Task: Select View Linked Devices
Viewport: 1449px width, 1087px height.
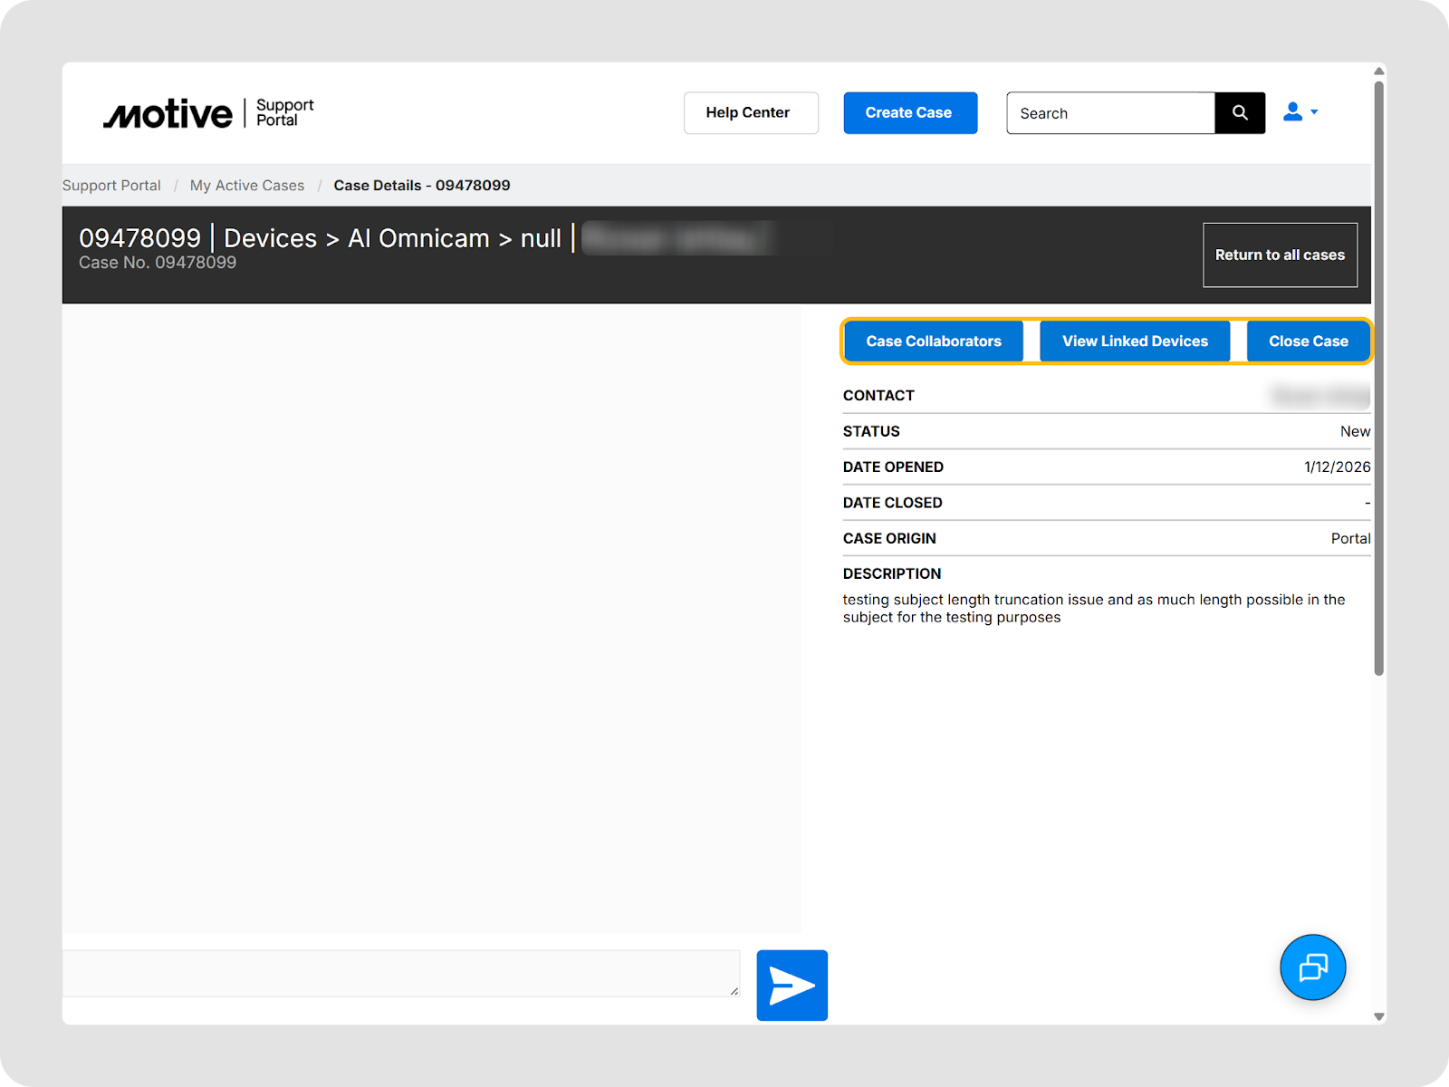Action: 1135,341
